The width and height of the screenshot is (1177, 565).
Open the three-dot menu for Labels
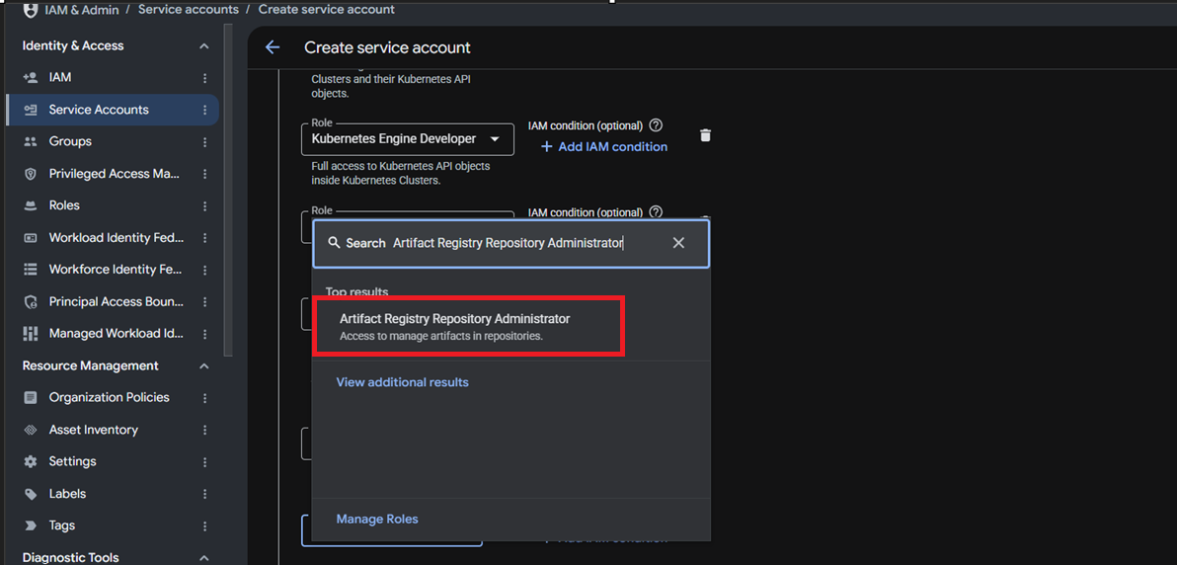point(205,494)
